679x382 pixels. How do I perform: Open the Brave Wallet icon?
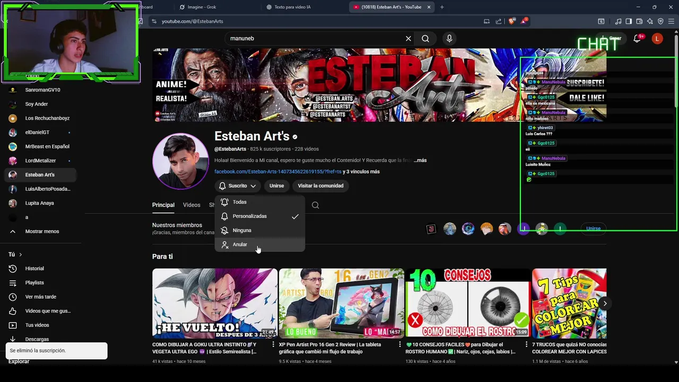(639, 21)
